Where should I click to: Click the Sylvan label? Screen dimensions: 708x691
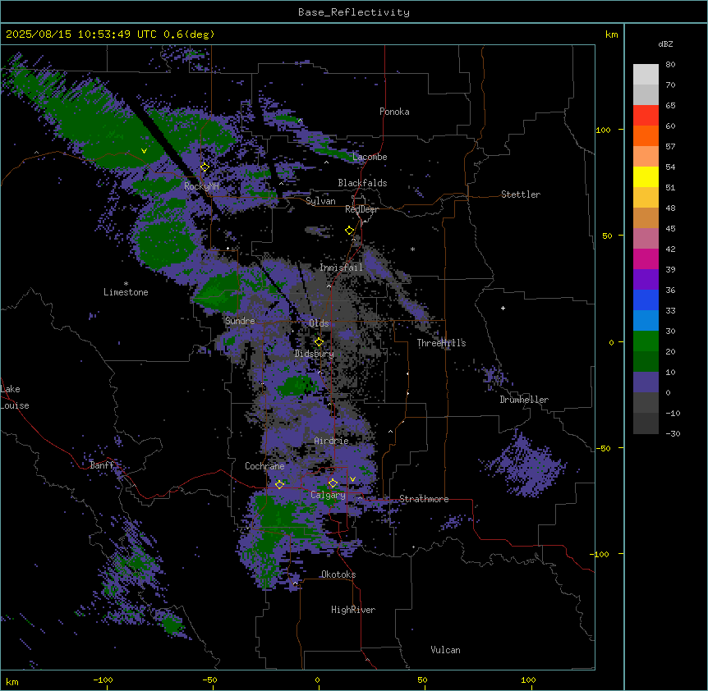point(320,201)
